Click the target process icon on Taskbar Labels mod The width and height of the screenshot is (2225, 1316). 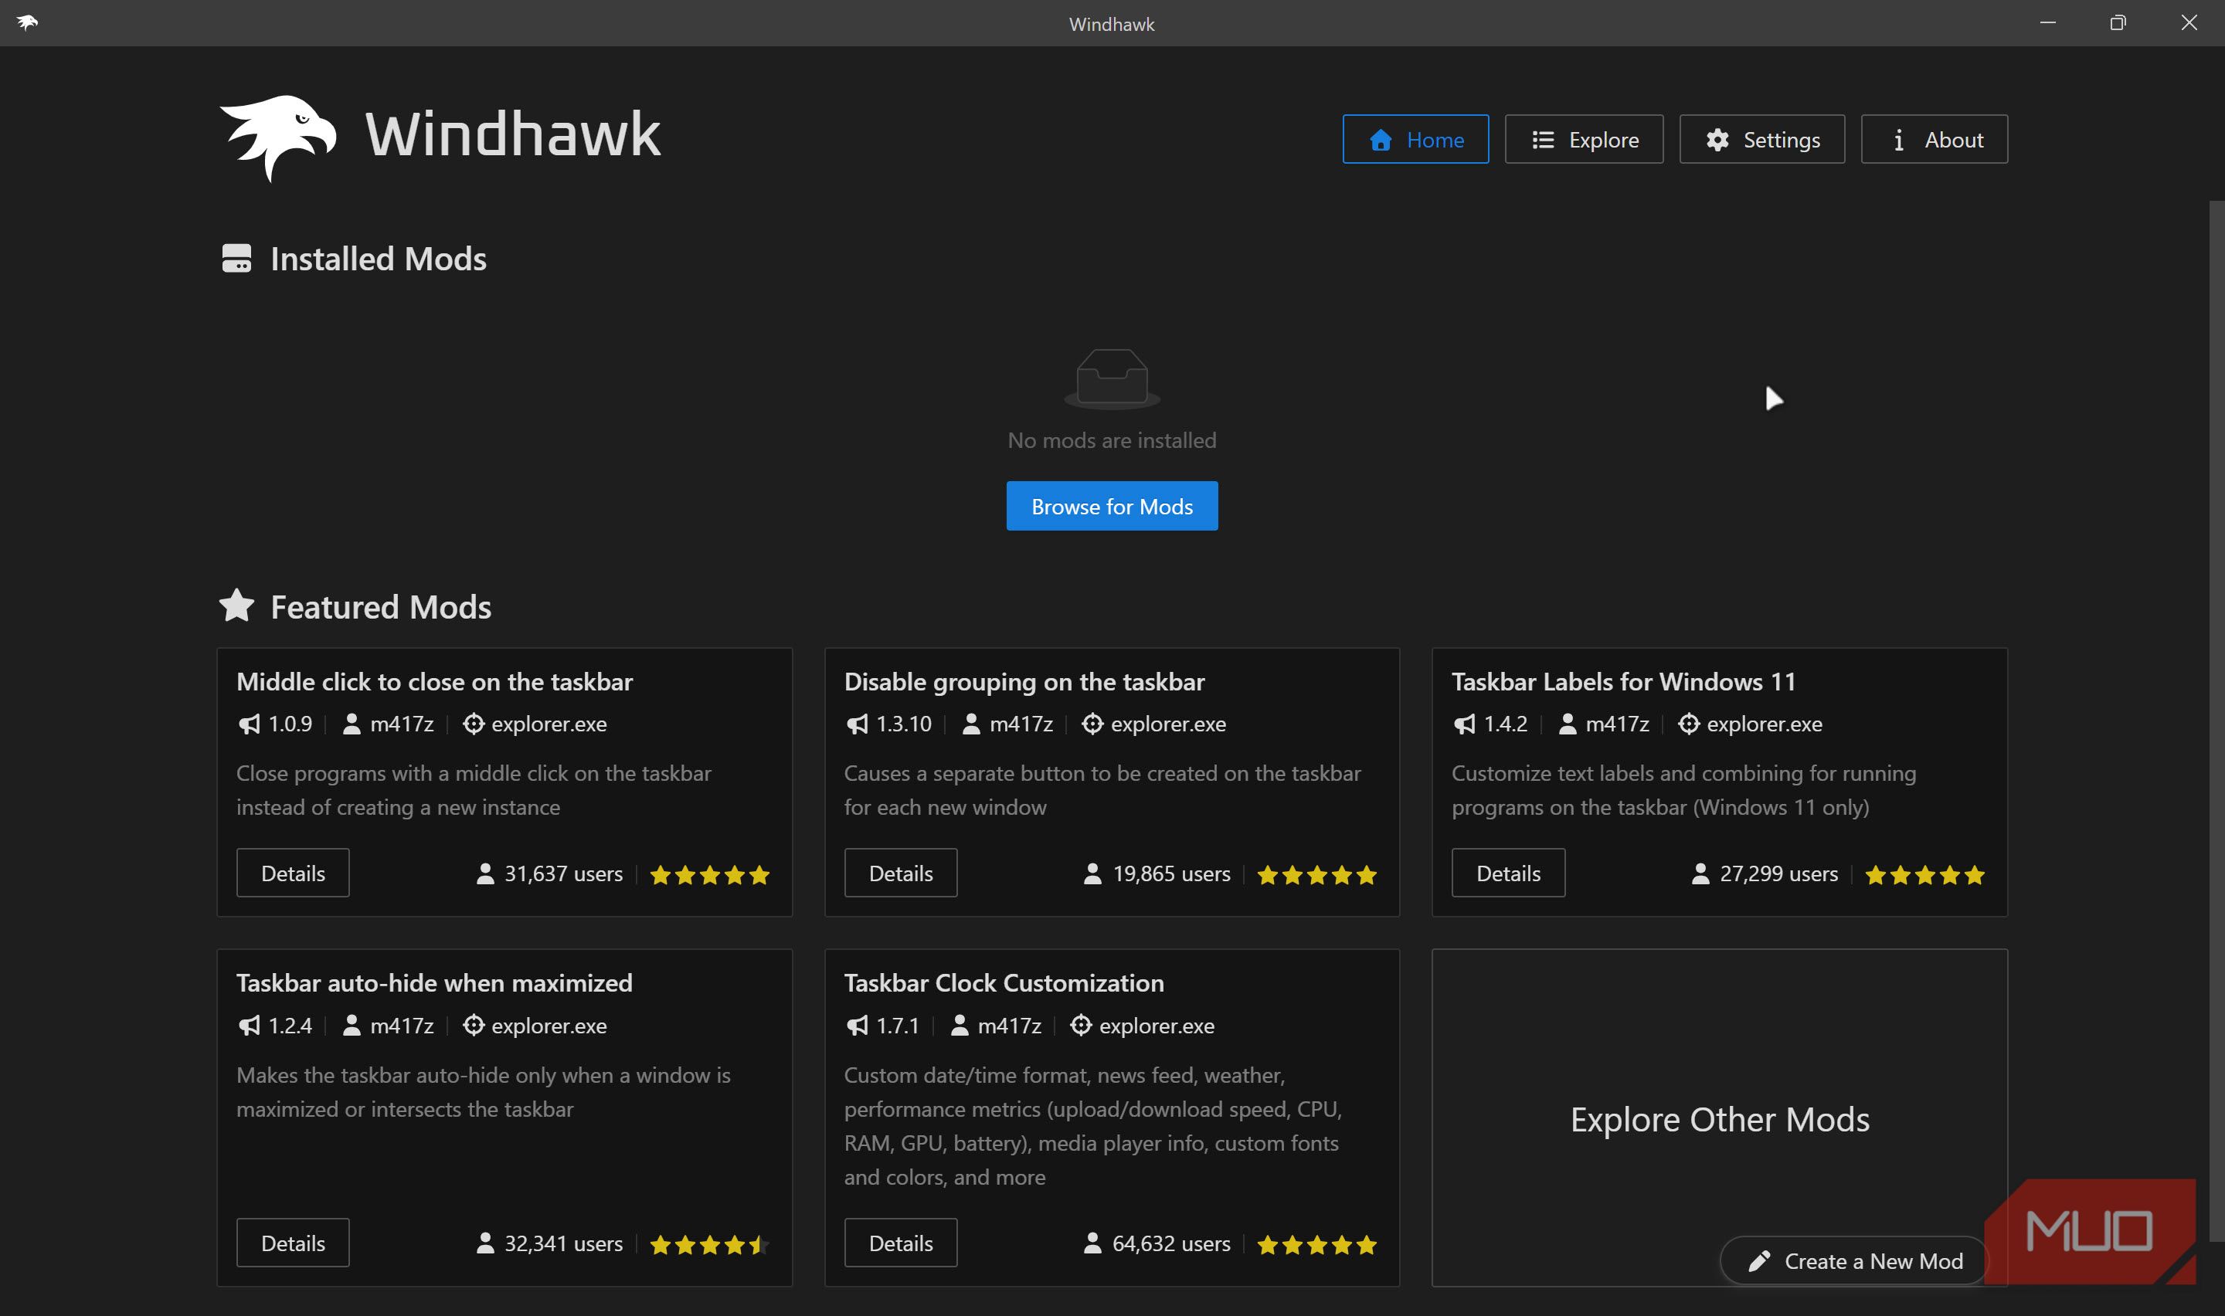pyautogui.click(x=1689, y=724)
